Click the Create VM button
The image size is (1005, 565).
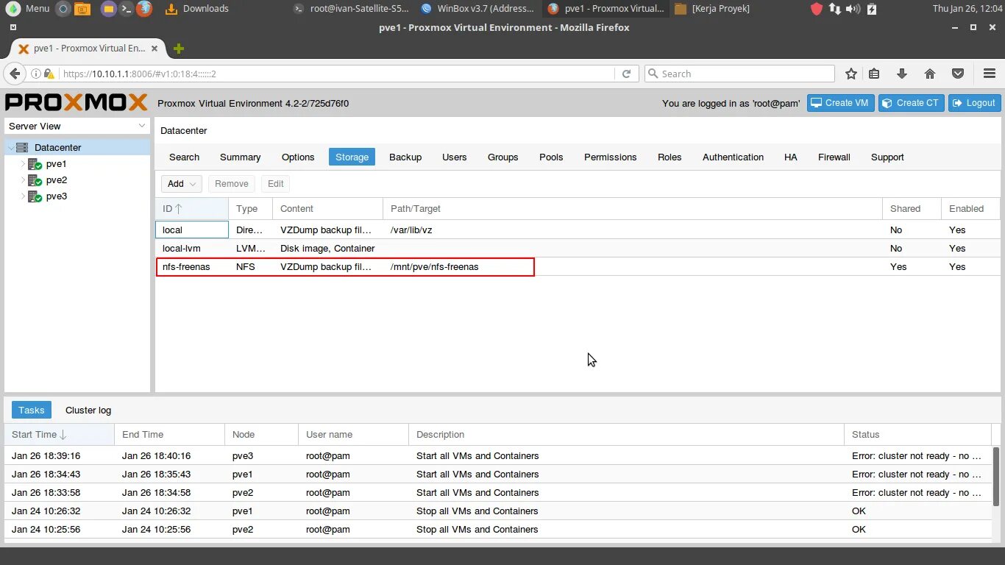[840, 103]
